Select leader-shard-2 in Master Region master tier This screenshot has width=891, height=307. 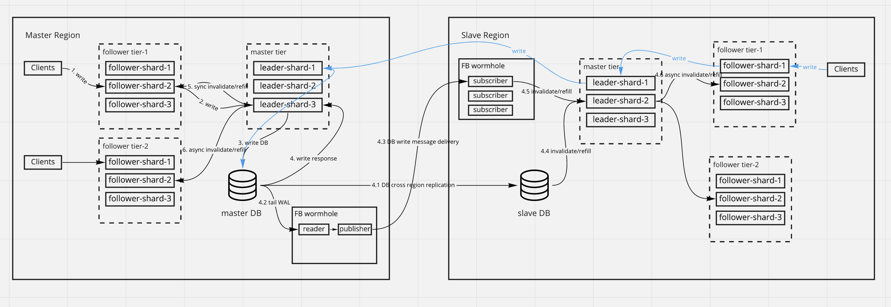coord(287,86)
